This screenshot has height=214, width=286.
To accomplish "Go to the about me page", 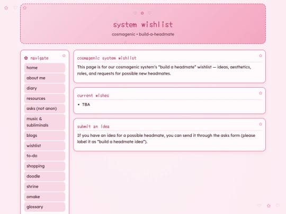I will pos(44,78).
